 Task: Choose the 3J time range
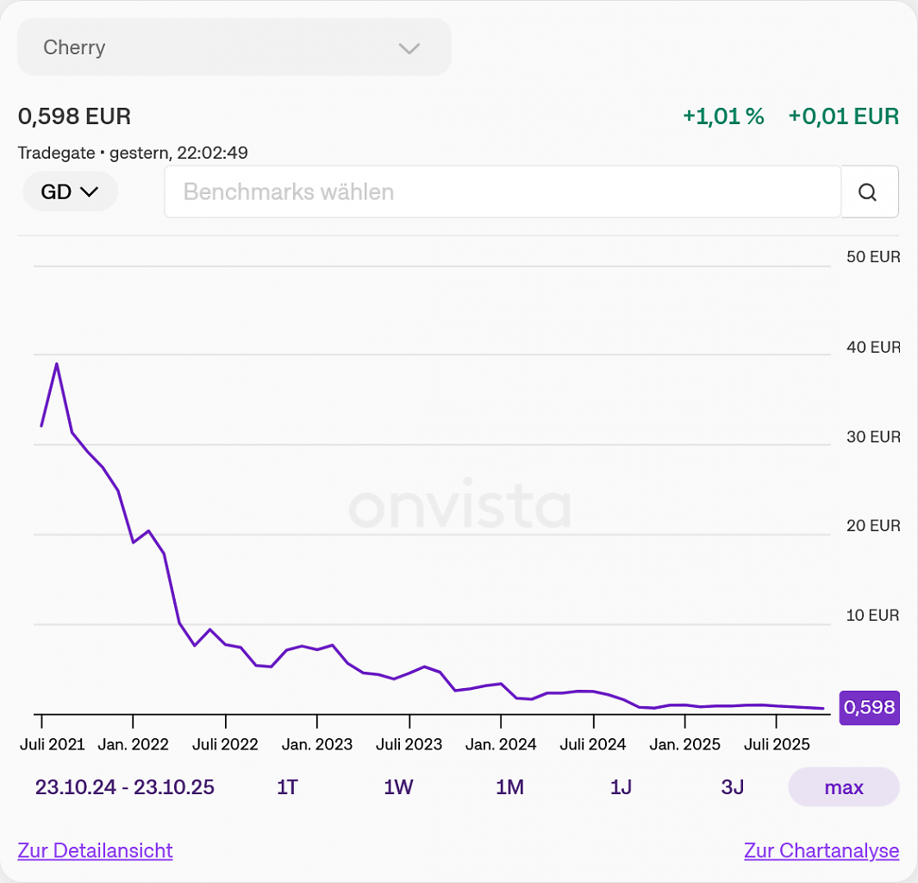click(x=733, y=787)
